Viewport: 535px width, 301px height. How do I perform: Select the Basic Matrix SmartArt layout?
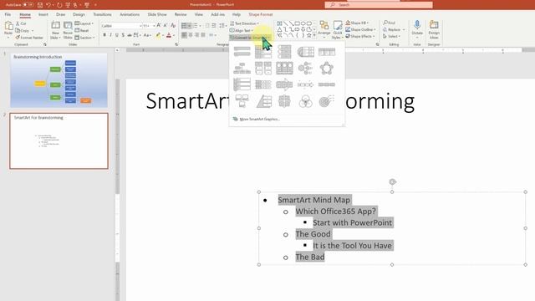[284, 101]
